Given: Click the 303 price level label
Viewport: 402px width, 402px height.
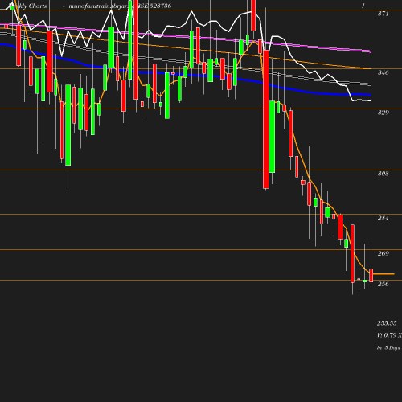Looking at the screenshot, I should [x=383, y=174].
